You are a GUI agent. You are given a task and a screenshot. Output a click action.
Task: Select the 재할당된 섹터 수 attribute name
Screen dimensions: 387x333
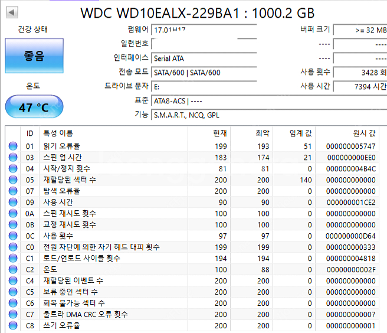pyautogui.click(x=70, y=179)
